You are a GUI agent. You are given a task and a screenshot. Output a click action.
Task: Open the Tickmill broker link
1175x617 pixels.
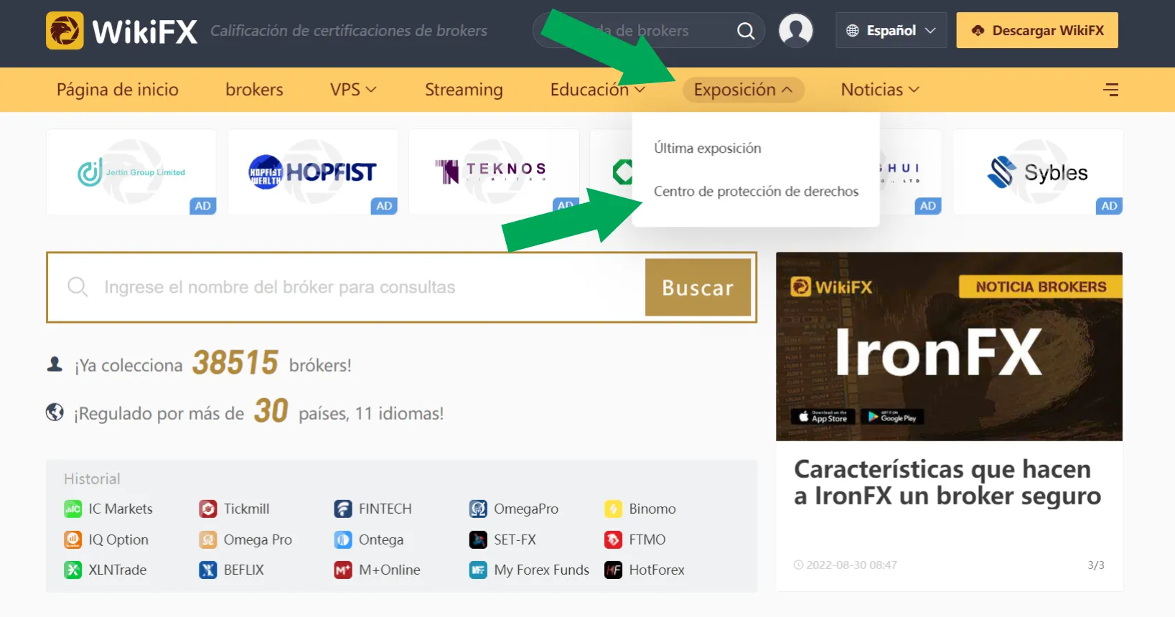tap(246, 509)
